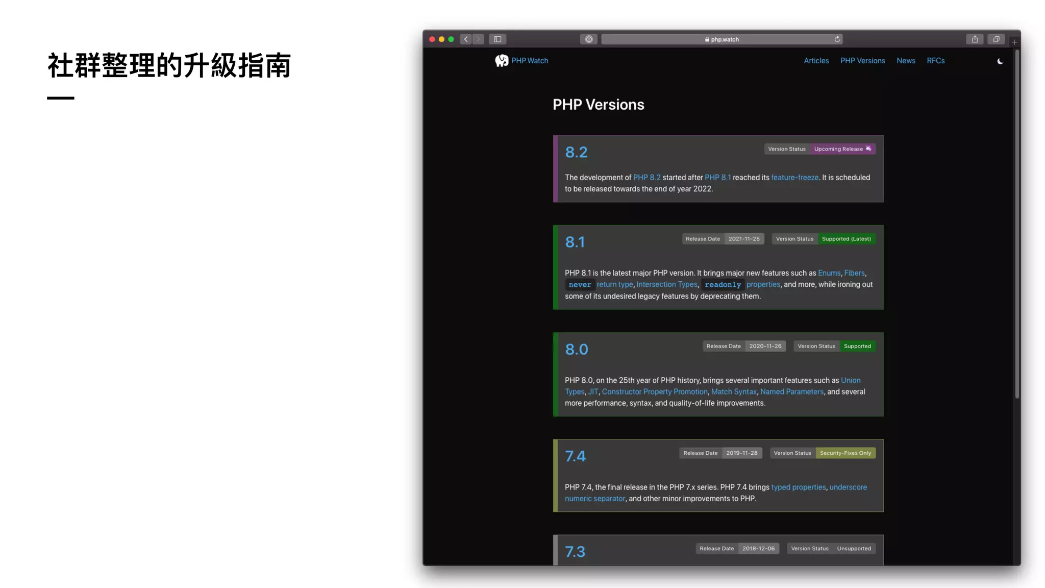
Task: Open the Articles nav item
Action: click(816, 61)
